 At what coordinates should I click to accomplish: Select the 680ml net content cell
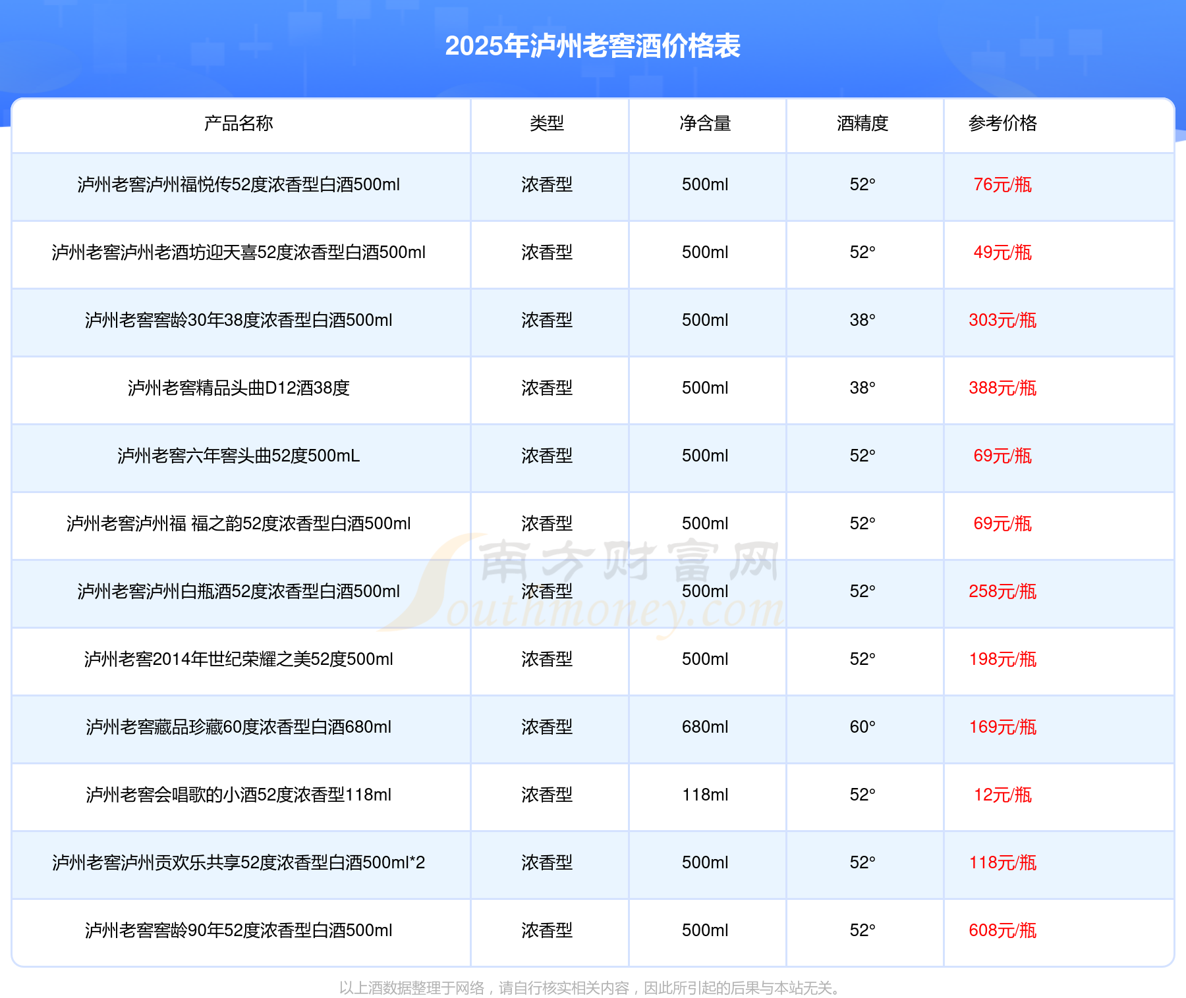click(705, 727)
